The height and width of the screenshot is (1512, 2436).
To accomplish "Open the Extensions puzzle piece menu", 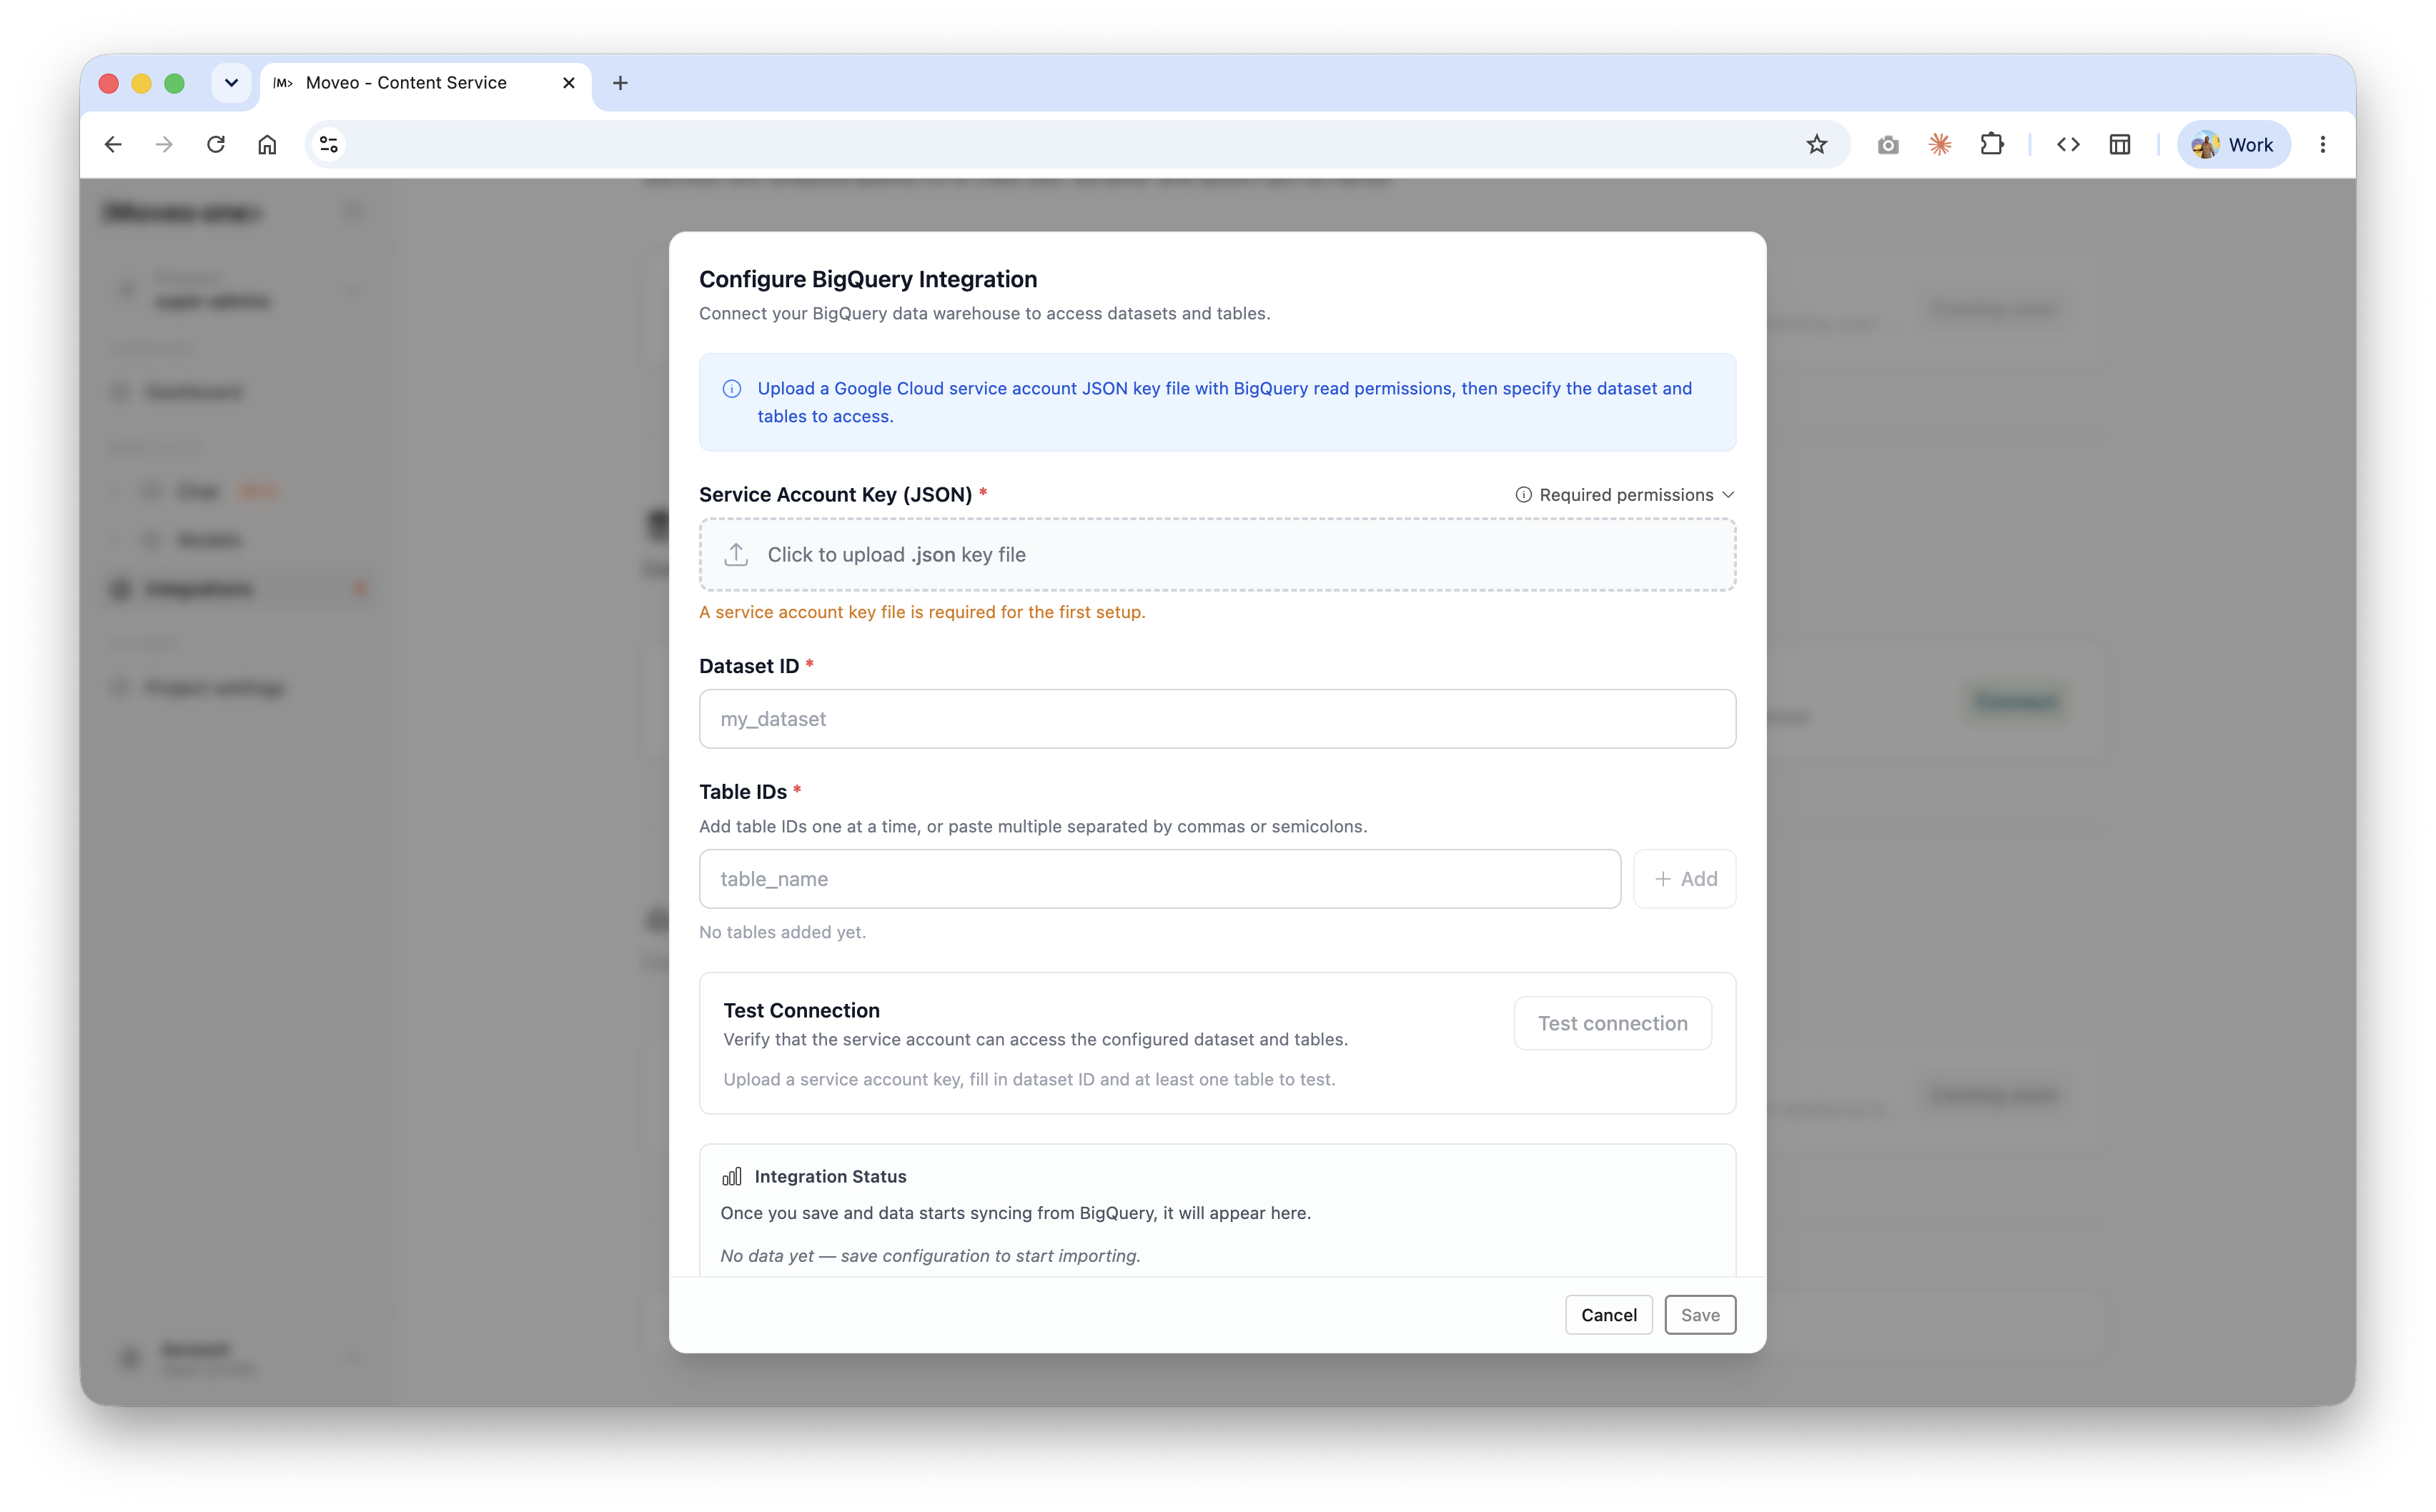I will click(x=1992, y=145).
